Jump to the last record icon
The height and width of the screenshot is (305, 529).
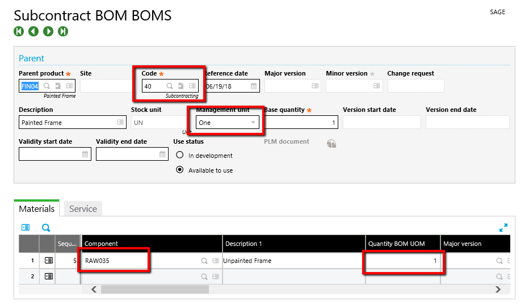point(63,31)
